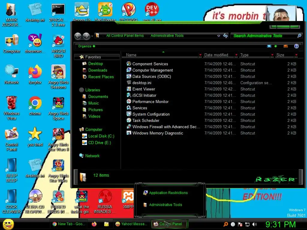
Task: Select Desktop under Favorites
Action: coord(95,63)
